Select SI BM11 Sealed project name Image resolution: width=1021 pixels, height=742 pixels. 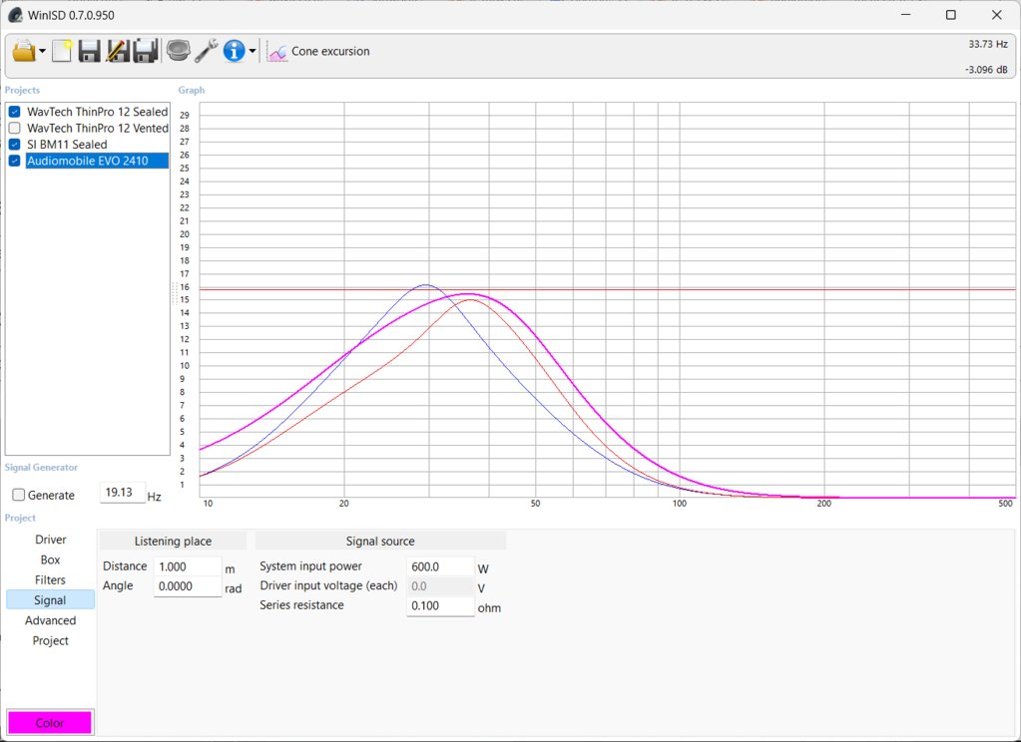tap(67, 145)
